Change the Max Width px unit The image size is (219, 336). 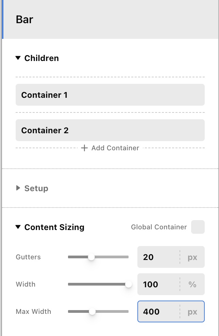[192, 311]
